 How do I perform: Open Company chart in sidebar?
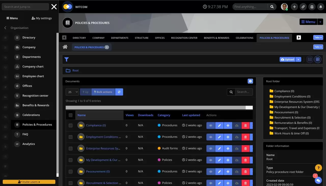[33, 67]
